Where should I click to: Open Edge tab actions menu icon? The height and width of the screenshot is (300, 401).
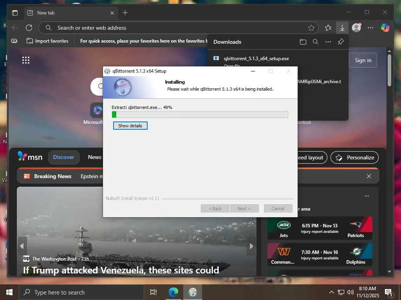(x=15, y=13)
